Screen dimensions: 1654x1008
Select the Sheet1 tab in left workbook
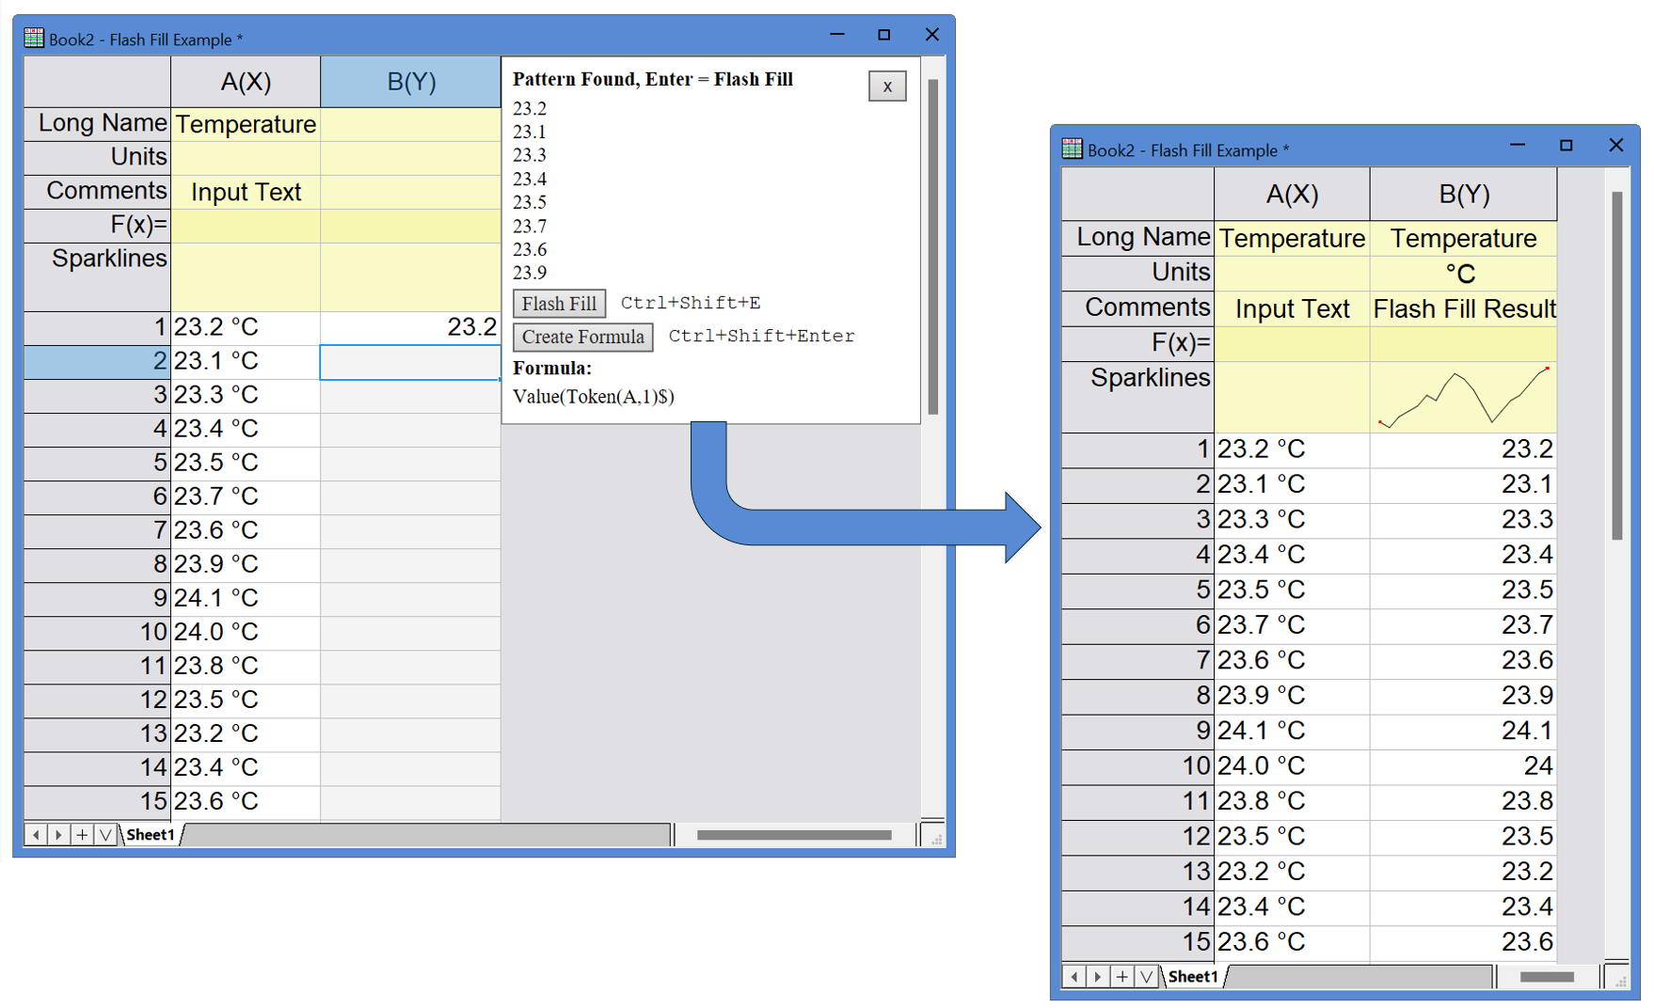click(151, 834)
